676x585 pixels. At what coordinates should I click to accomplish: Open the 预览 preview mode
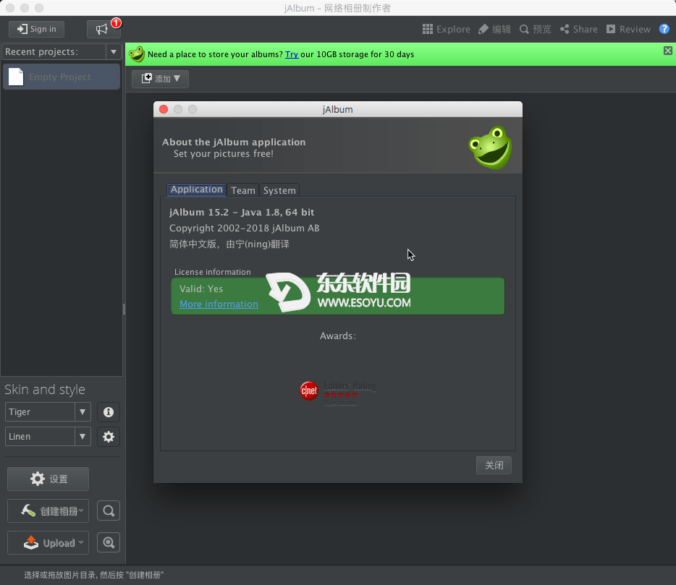[535, 30]
